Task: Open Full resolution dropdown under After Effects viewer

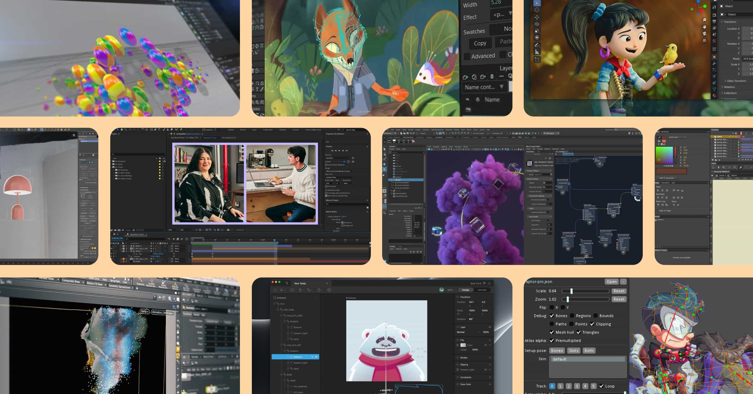Action: click(x=186, y=230)
